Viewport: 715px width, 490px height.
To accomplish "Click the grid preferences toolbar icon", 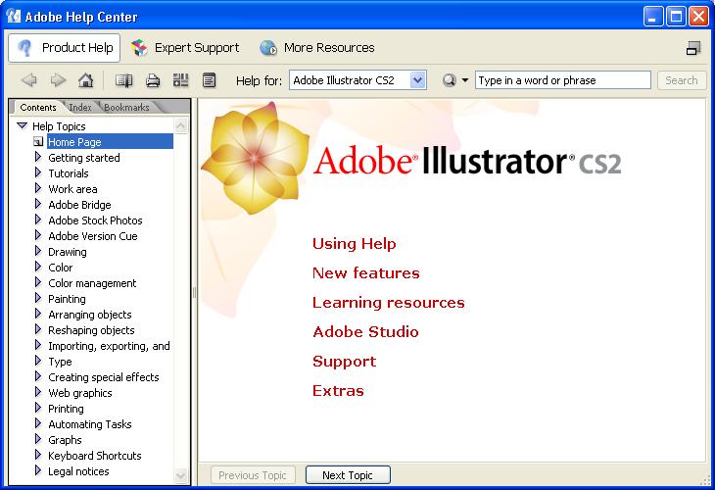I will click(180, 80).
